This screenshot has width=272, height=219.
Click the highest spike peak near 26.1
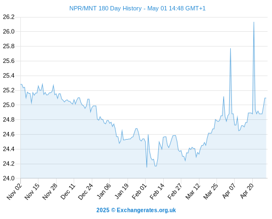pyautogui.click(x=254, y=22)
